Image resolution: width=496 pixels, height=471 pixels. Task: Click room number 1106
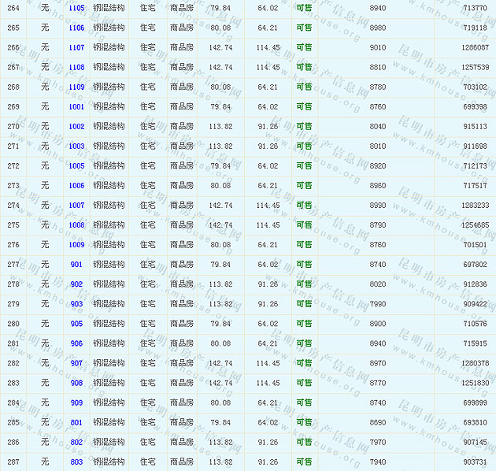(76, 28)
